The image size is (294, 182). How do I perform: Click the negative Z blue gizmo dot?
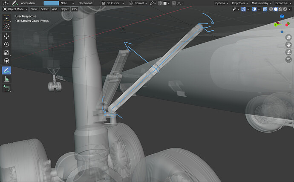click(x=282, y=32)
